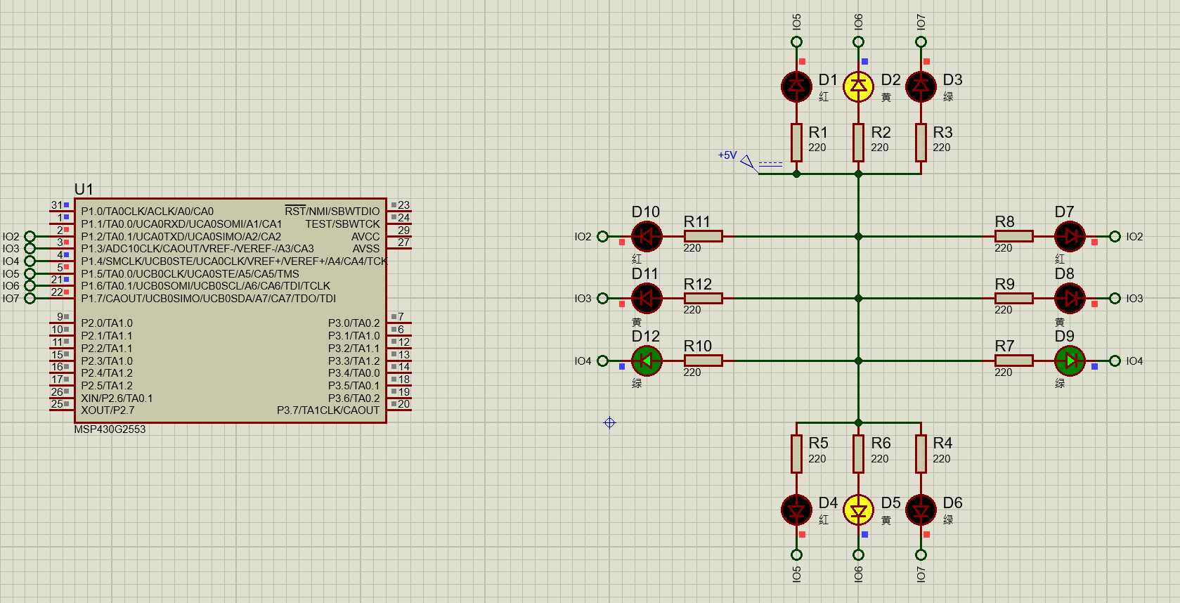Click the IO4 terminal left of D12

click(602, 361)
